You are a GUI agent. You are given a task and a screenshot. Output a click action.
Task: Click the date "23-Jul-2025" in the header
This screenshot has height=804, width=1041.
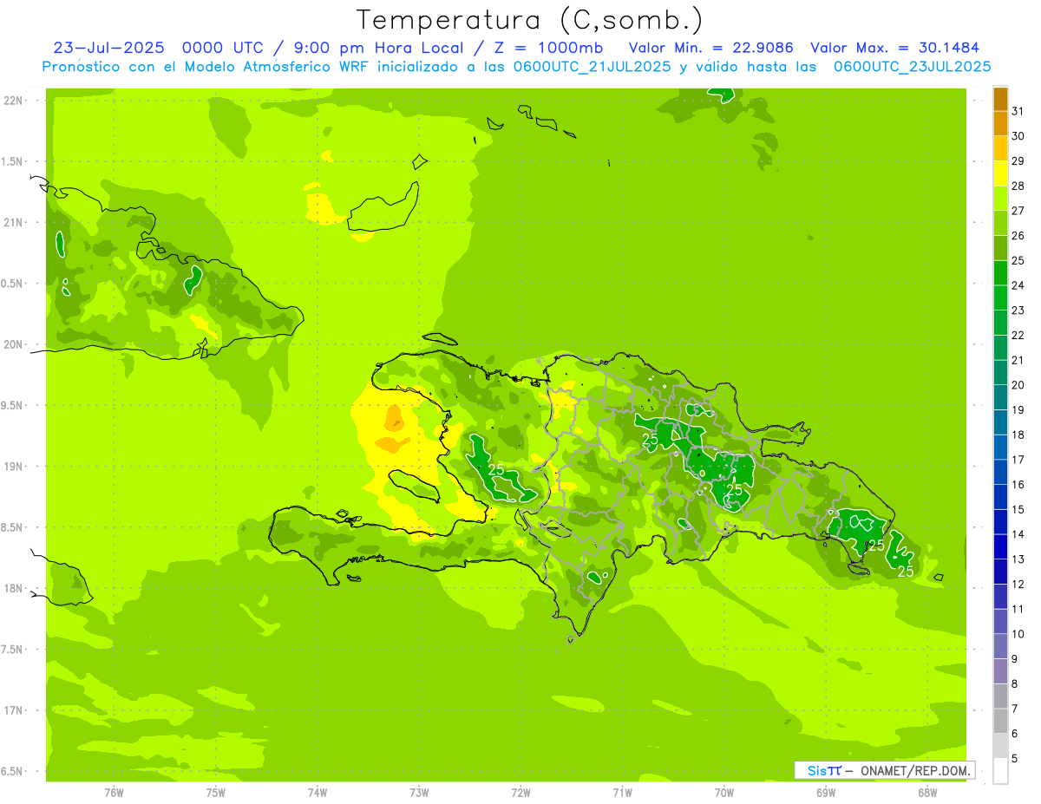(x=108, y=48)
